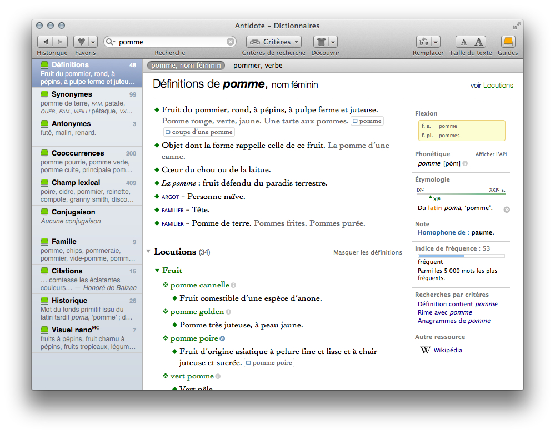Image resolution: width=555 pixels, height=434 pixels.
Task: Click the 'latin' etymology link
Action: 434,208
